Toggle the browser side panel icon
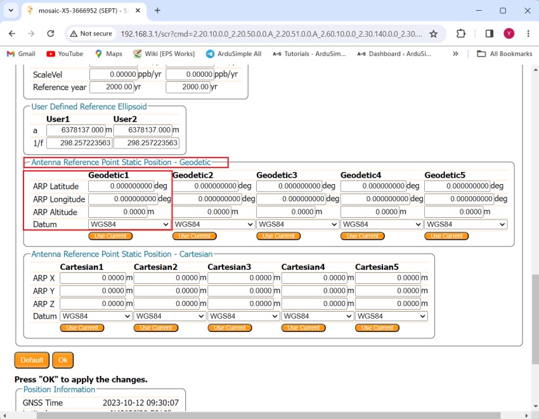Image resolution: width=539 pixels, height=419 pixels. (x=490, y=34)
